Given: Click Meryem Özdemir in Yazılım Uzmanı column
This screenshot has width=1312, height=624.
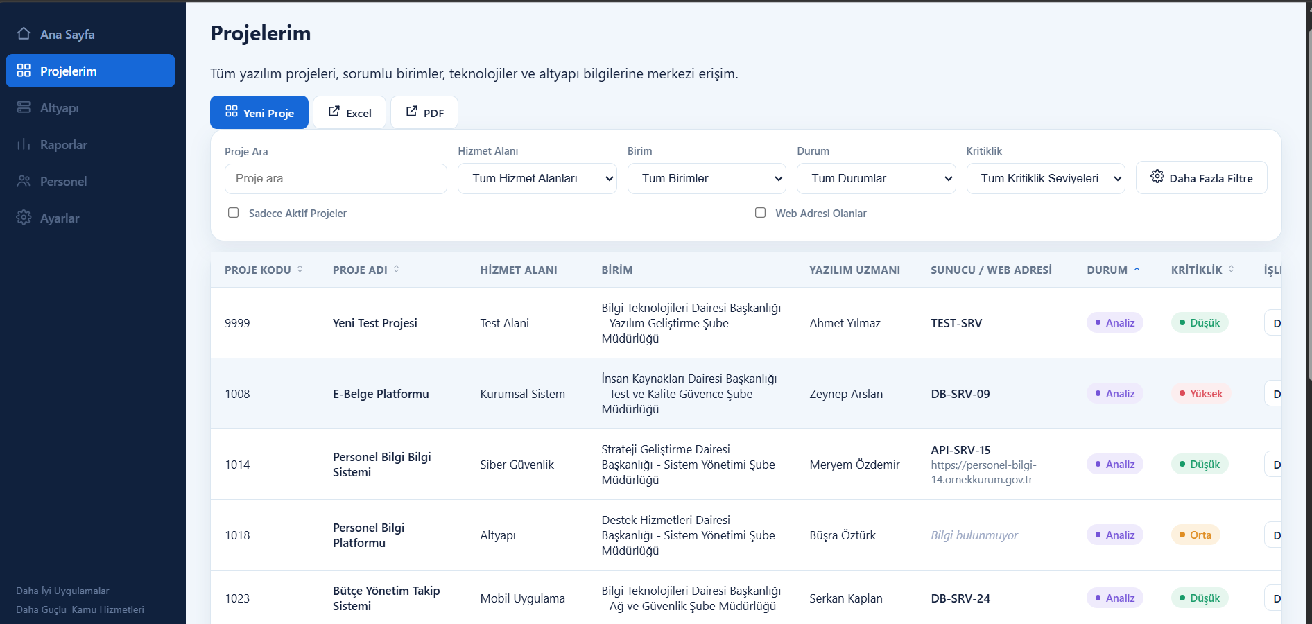Looking at the screenshot, I should 854,465.
